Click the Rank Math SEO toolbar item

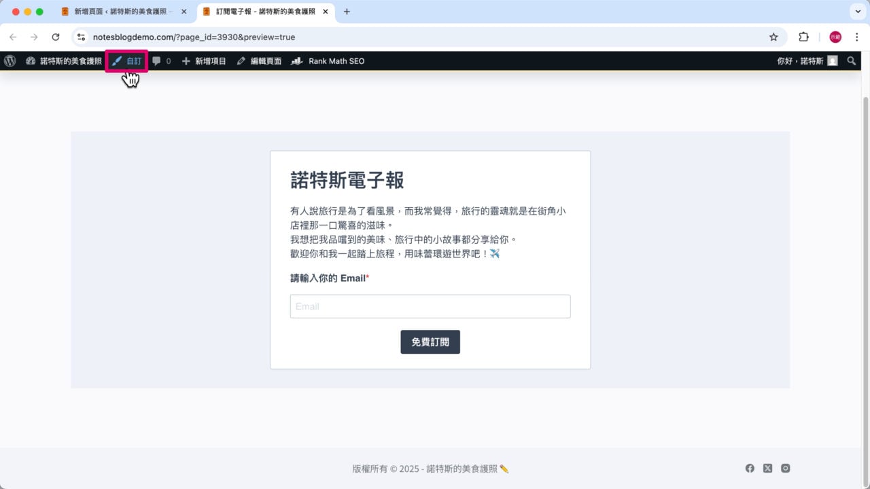(x=328, y=60)
